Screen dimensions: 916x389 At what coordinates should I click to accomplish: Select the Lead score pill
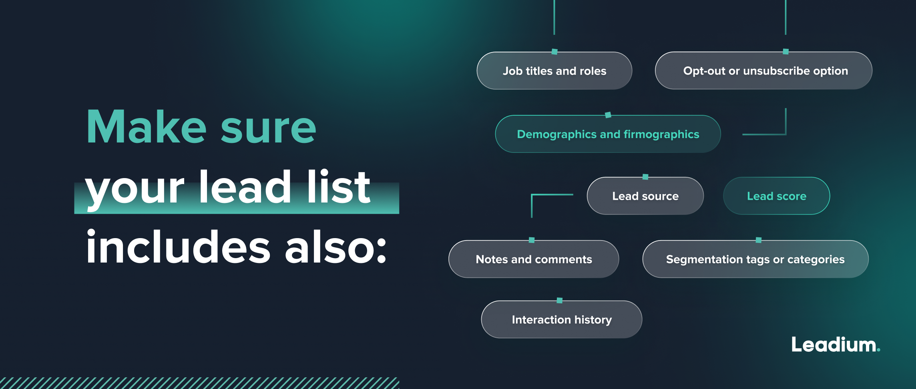click(777, 196)
